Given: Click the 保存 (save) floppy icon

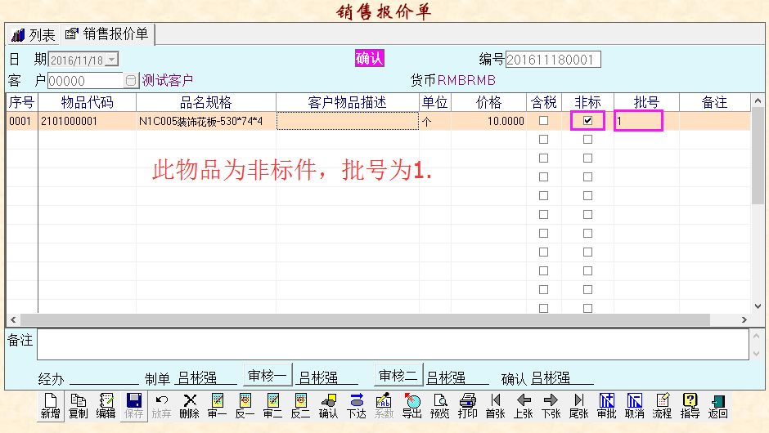Looking at the screenshot, I should [x=133, y=405].
